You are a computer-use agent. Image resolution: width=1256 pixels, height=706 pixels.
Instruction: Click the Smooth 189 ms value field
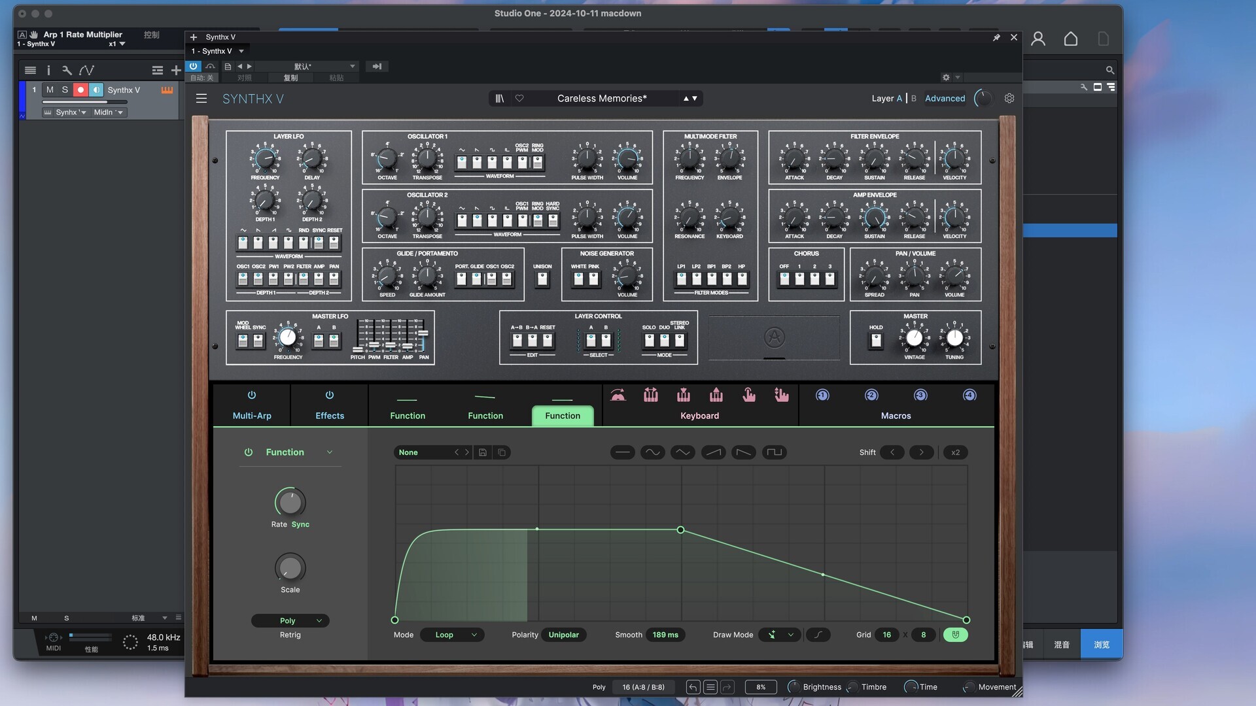665,635
